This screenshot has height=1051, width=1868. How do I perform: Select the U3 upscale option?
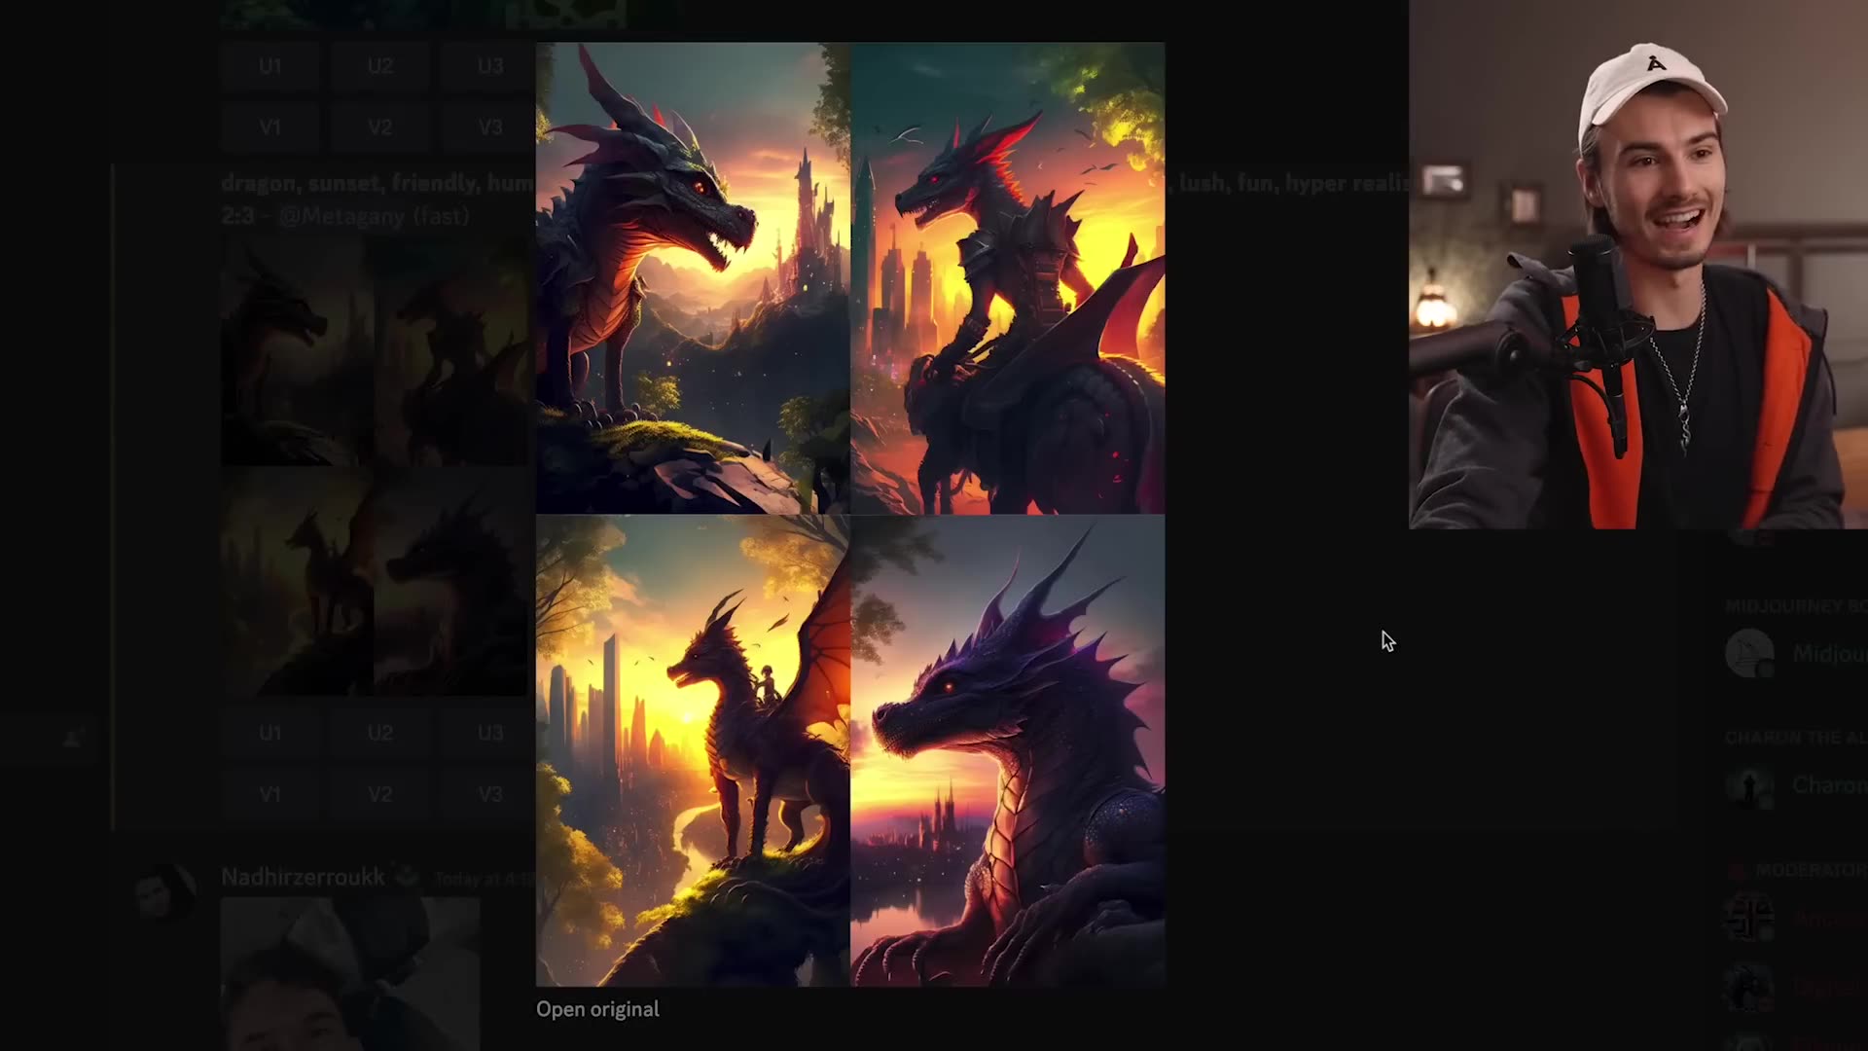[489, 66]
